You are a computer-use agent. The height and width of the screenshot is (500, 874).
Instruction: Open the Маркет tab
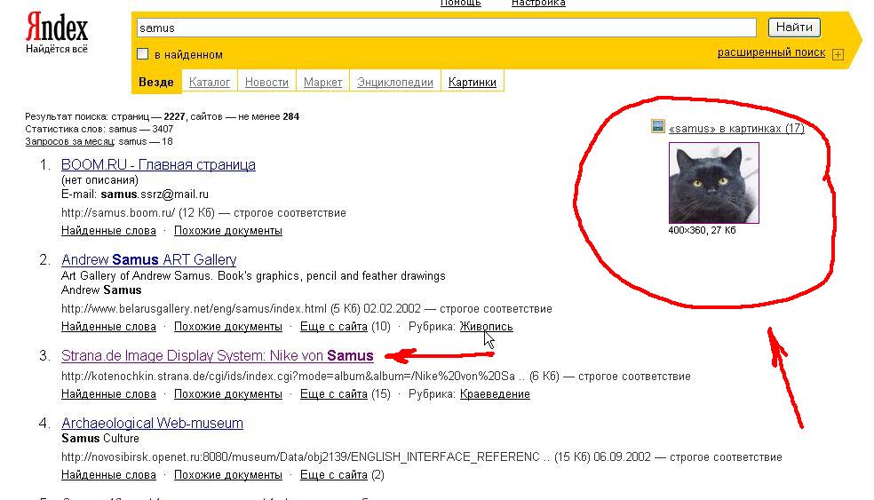(x=322, y=82)
